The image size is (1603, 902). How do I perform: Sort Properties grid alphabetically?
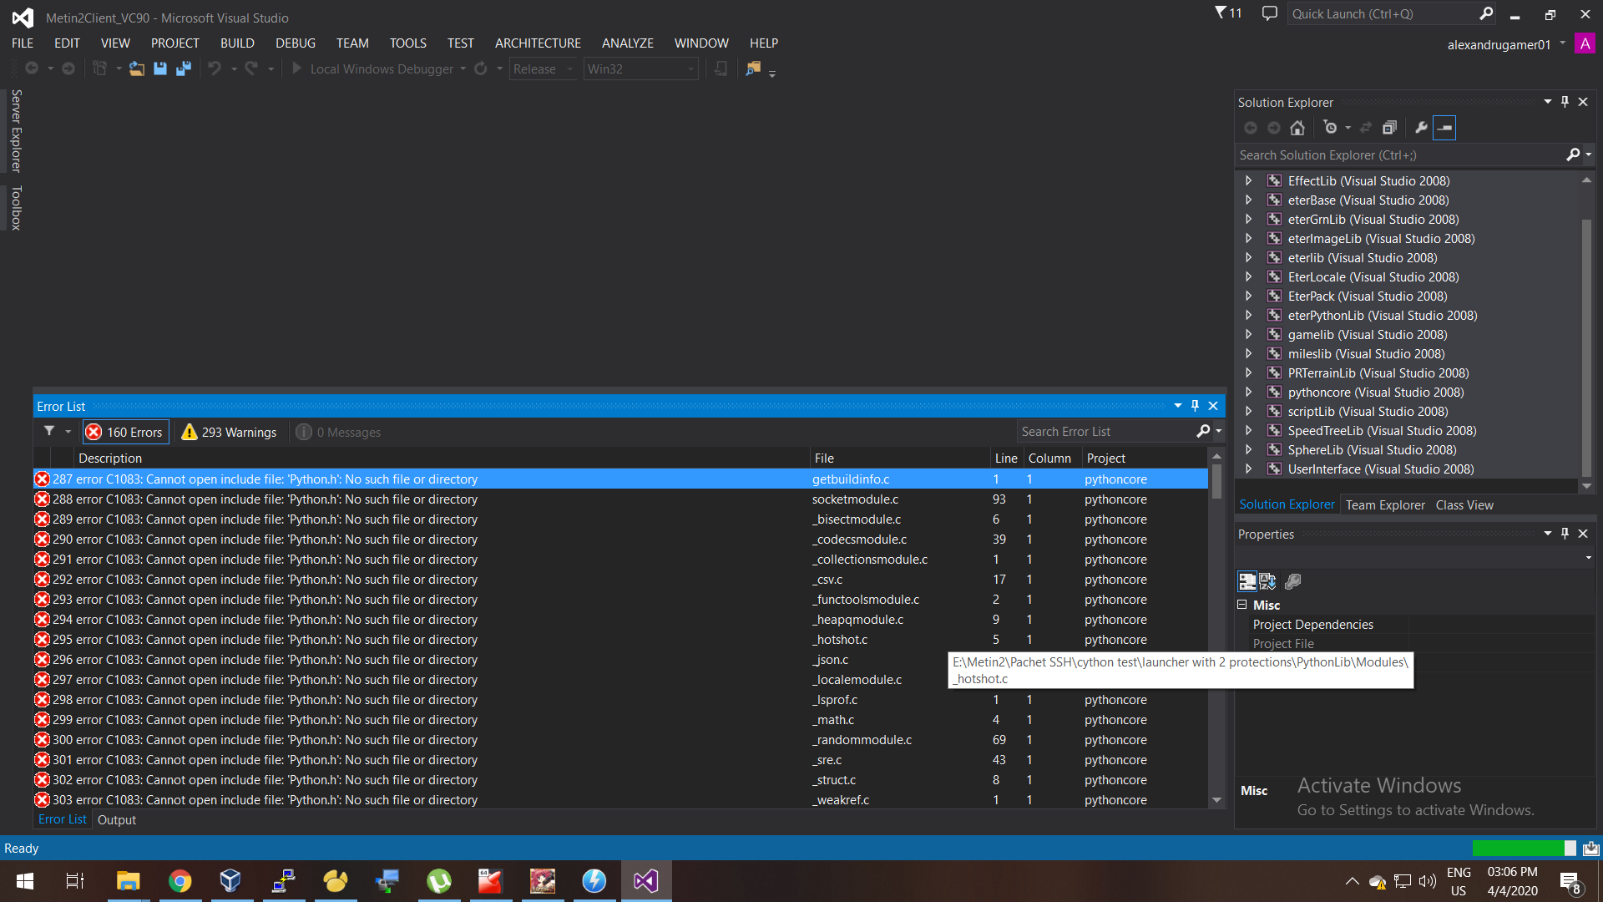coord(1268,581)
